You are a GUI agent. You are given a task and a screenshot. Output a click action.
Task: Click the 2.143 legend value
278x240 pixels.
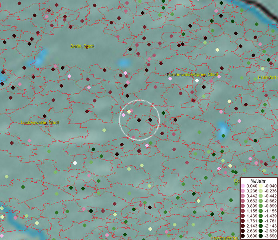[252, 226]
